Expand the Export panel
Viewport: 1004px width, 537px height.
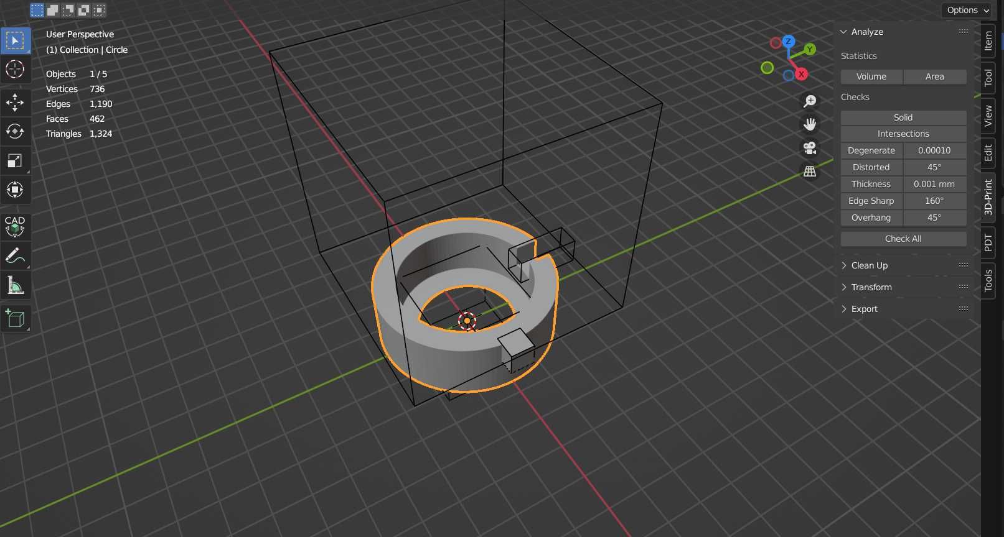[x=844, y=309]
